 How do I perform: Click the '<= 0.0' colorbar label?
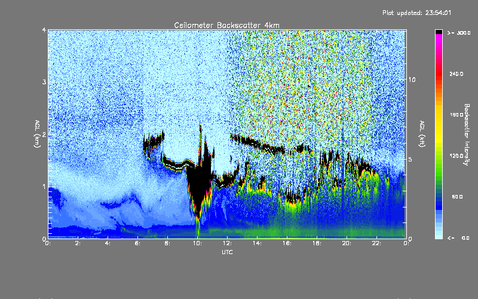pos(458,238)
